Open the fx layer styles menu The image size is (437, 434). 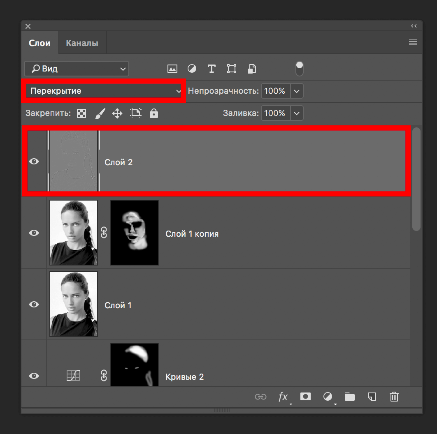[x=283, y=397]
